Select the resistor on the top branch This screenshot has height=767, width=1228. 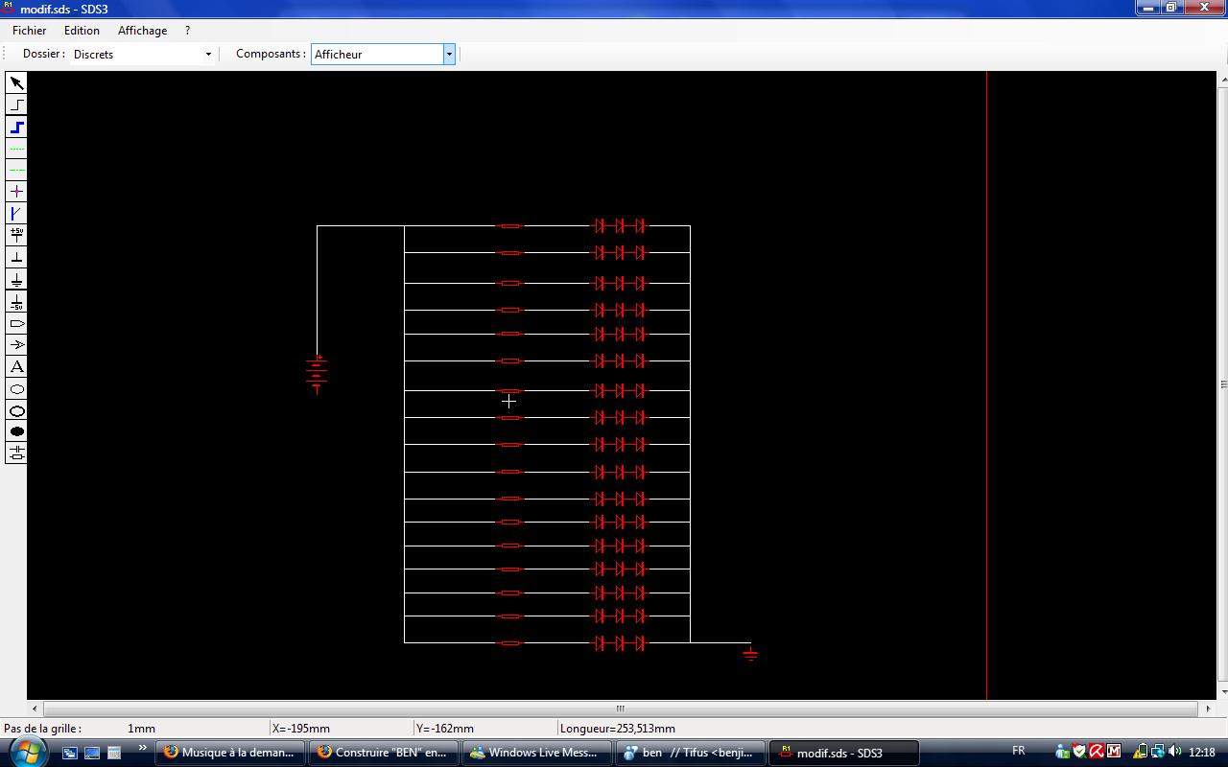(510, 226)
